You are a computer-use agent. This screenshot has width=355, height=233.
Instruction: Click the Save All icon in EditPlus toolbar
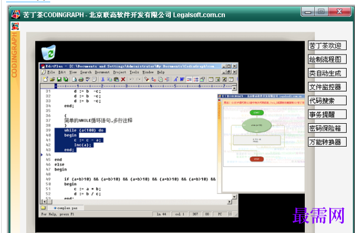pyautogui.click(x=66, y=79)
